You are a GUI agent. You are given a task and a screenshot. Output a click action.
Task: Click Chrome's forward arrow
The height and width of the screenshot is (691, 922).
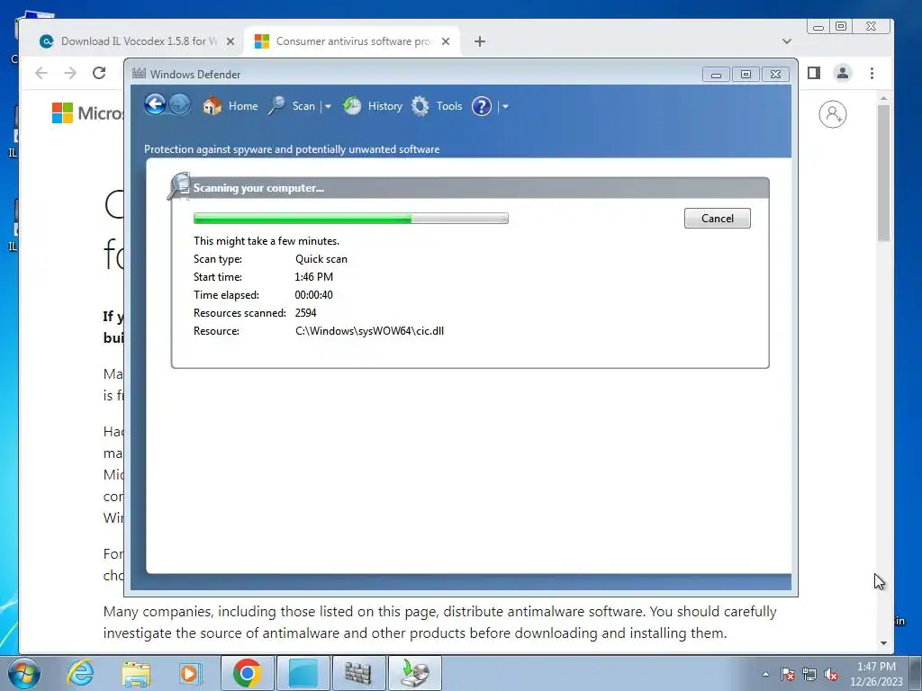70,73
